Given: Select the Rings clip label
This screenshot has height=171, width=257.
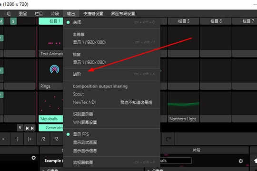Looking at the screenshot, I should [x=51, y=86].
